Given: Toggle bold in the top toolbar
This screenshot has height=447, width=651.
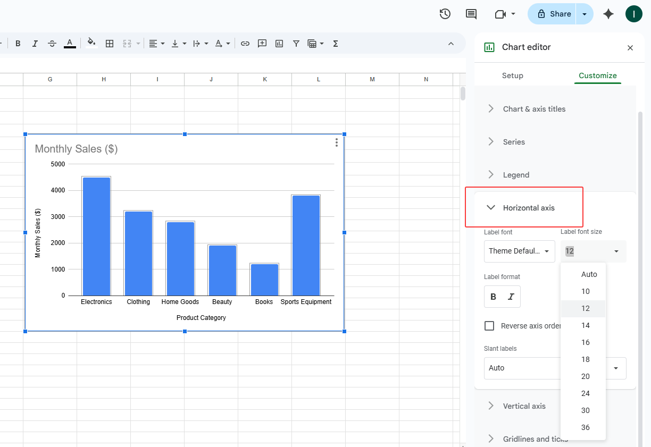Looking at the screenshot, I should pos(18,44).
